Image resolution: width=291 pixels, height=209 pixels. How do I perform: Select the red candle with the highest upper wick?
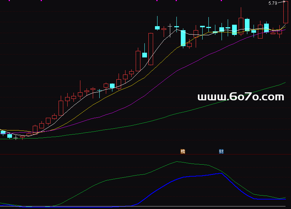[x=241, y=25]
